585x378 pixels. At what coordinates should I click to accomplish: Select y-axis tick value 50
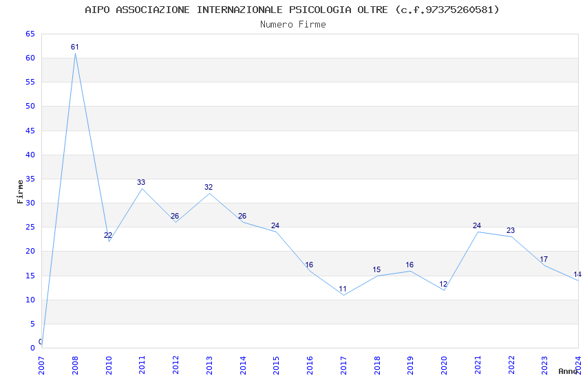[30, 106]
